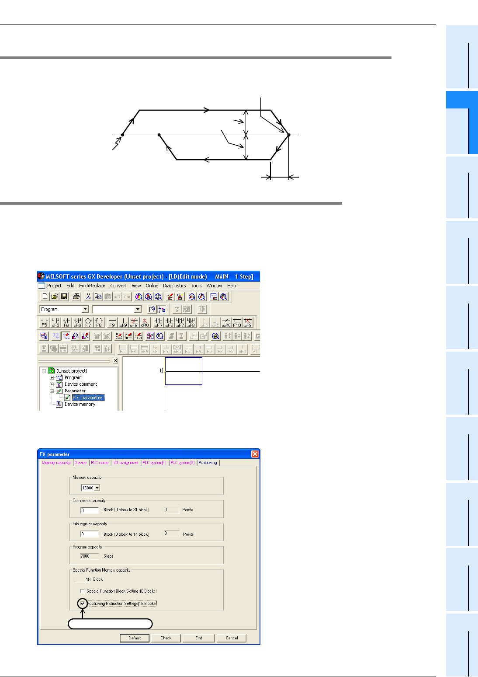Screen dimensions: 478x677
Task: Select Device memory in project tree
Action: [x=80, y=404]
